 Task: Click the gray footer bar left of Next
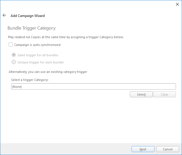pyautogui.click(x=66, y=149)
